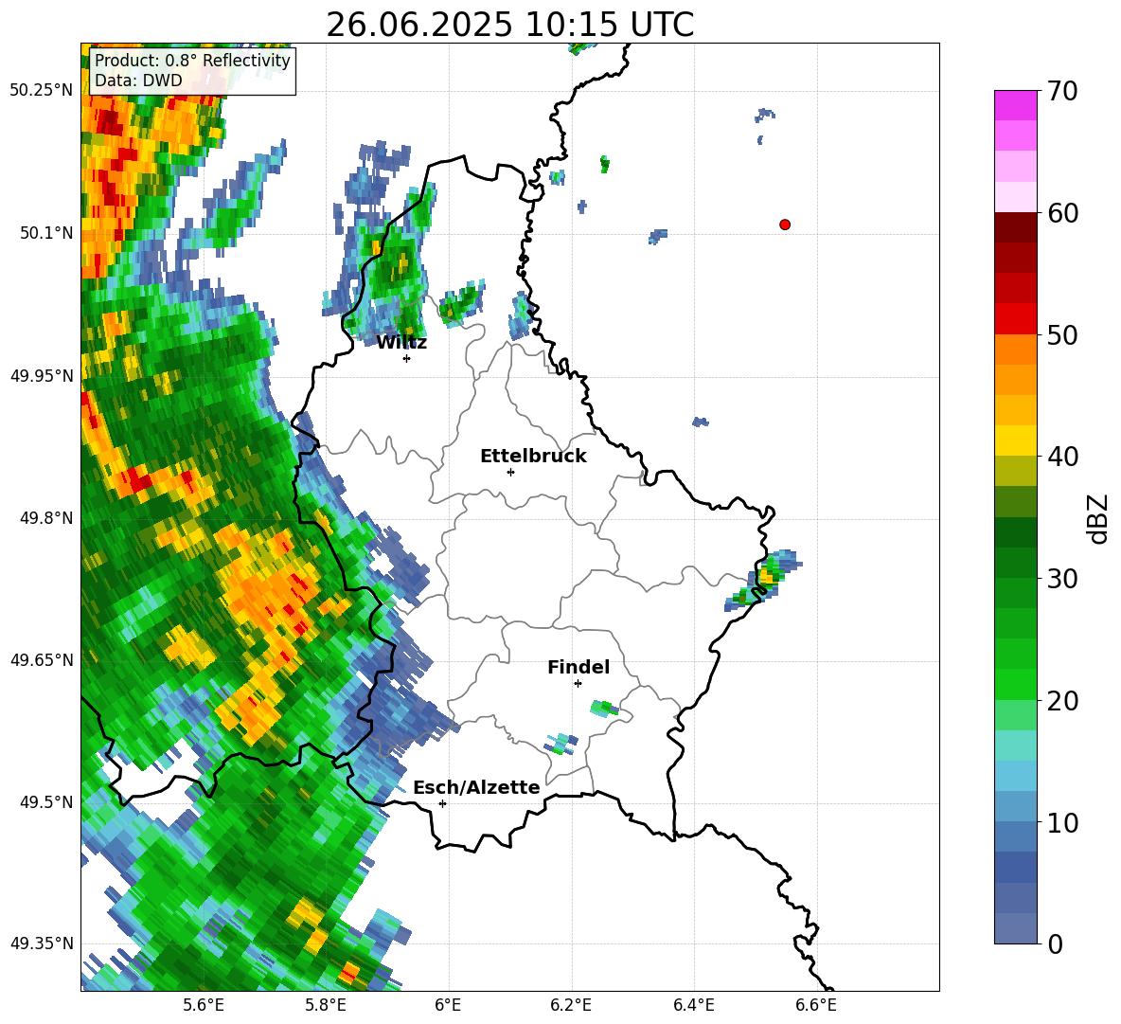Click the 6.2°E longitude label
Image resolution: width=1121 pixels, height=1024 pixels.
571,1006
